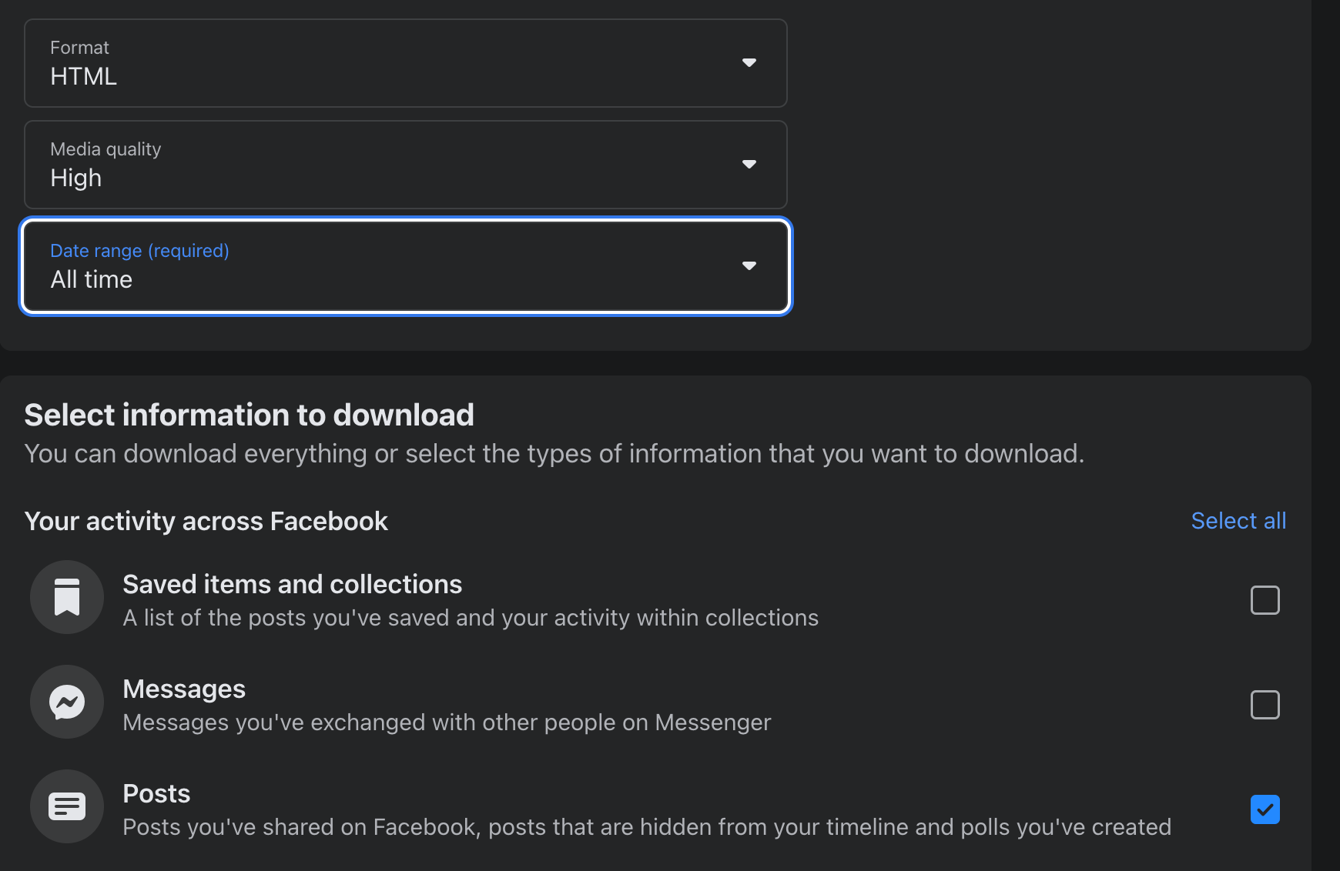Open the Format HTML dropdown
The image size is (1340, 871).
tap(406, 63)
